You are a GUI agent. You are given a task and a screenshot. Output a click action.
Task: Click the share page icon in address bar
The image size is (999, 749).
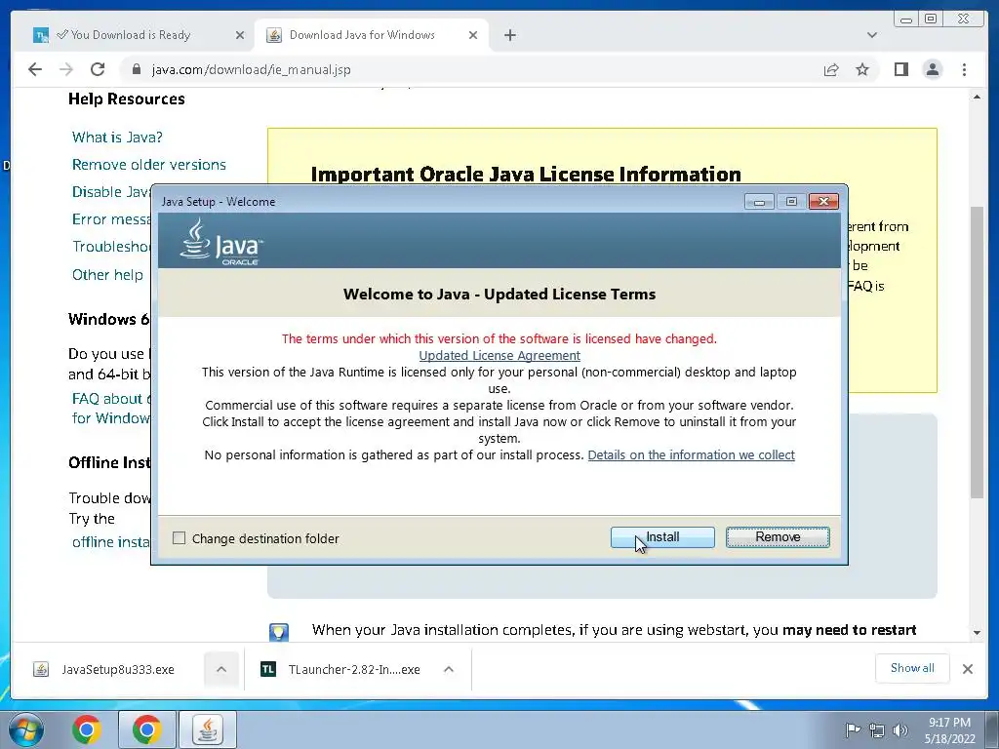[831, 69]
